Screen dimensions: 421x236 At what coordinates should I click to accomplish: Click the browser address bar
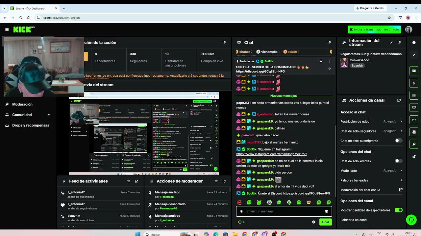[210, 18]
